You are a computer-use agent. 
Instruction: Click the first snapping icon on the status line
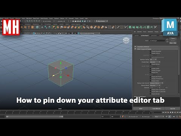click(x=27, y=21)
